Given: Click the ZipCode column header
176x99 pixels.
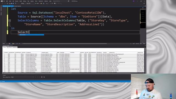Looking at the screenshot, I should (x=86, y=53).
